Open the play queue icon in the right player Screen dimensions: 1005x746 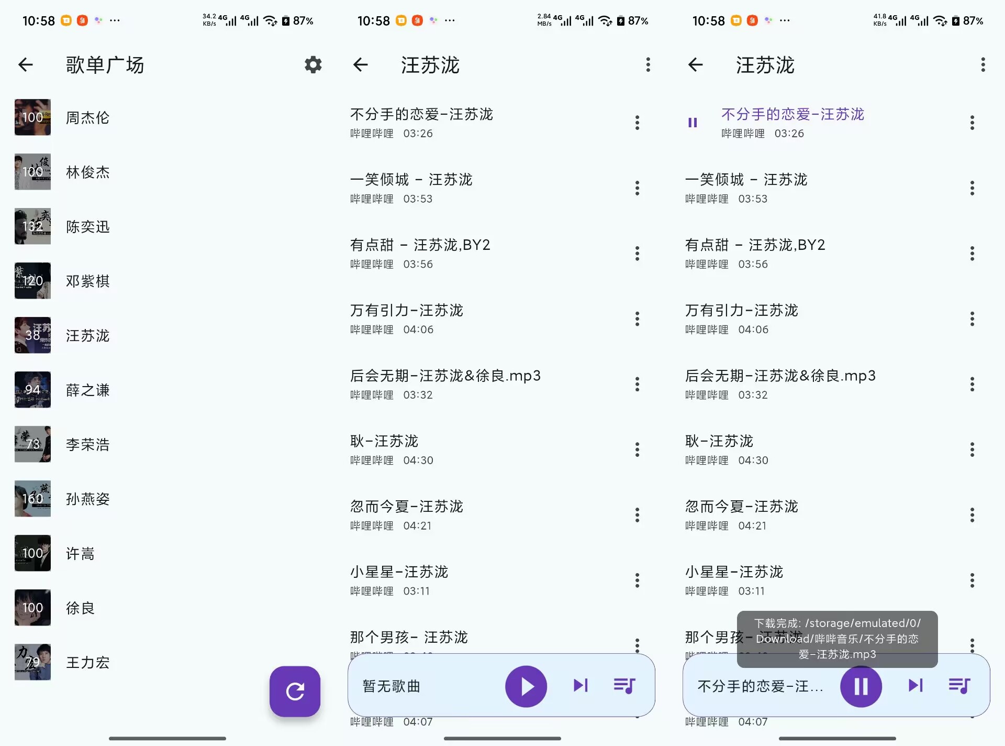point(960,686)
